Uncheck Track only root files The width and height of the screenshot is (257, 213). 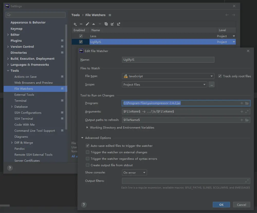click(220, 76)
